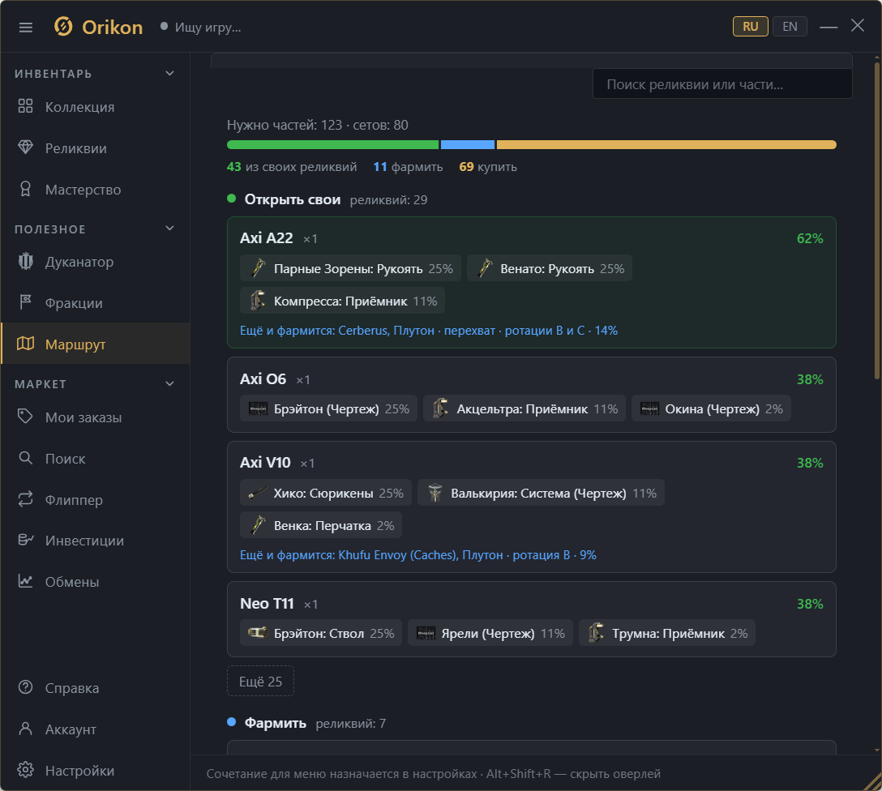Screen dimensions: 882x791
Task: Select the Дуканатор helmet icon
Action: tap(25, 262)
